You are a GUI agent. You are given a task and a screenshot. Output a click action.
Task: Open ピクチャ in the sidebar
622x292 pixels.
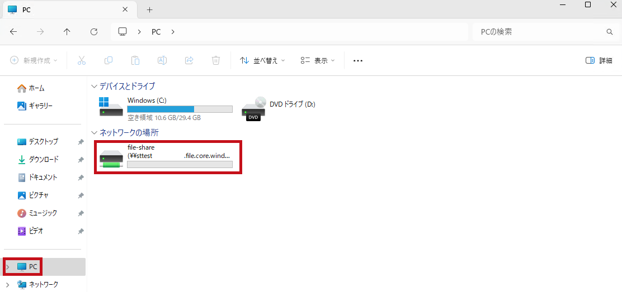click(x=34, y=195)
